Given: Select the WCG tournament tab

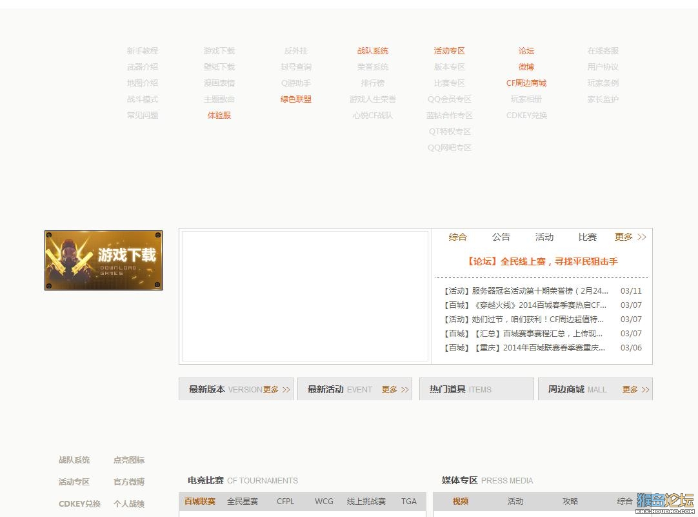Looking at the screenshot, I should click(x=324, y=502).
